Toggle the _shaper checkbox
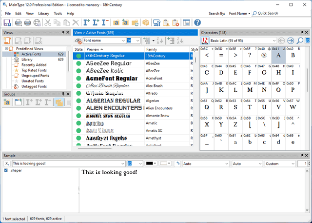Screen dimensions: 312x223 [6, 170]
